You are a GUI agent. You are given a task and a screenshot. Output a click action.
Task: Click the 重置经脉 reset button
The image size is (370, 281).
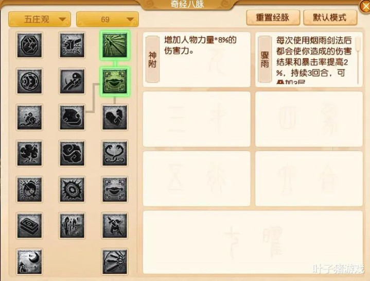273,18
